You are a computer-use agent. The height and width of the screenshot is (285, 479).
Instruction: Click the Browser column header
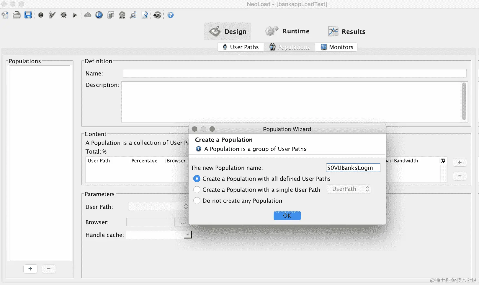tap(176, 161)
